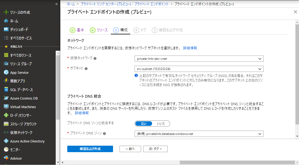
Task: Click the Azure Active Directory icon
Action: (x=6, y=141)
